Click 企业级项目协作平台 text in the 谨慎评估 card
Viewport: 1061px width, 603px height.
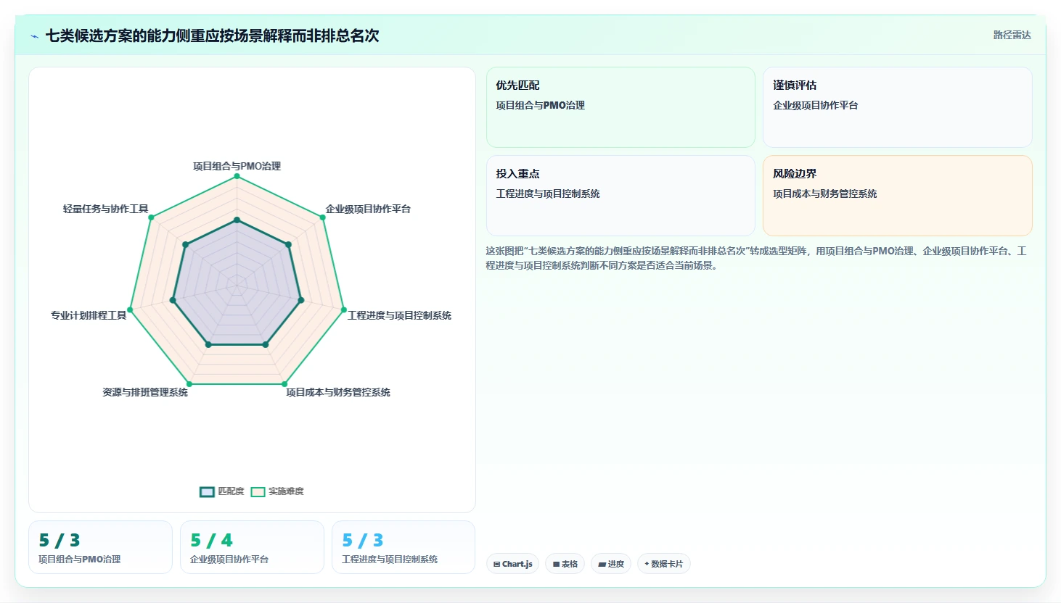coord(816,105)
